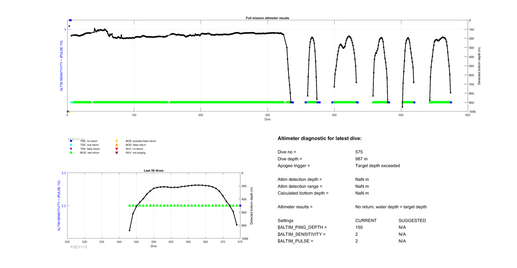Click the N/A suggested value for ALTIM_PING_DEPTH
Image resolution: width=517 pixels, height=268 pixels.
(x=402, y=227)
